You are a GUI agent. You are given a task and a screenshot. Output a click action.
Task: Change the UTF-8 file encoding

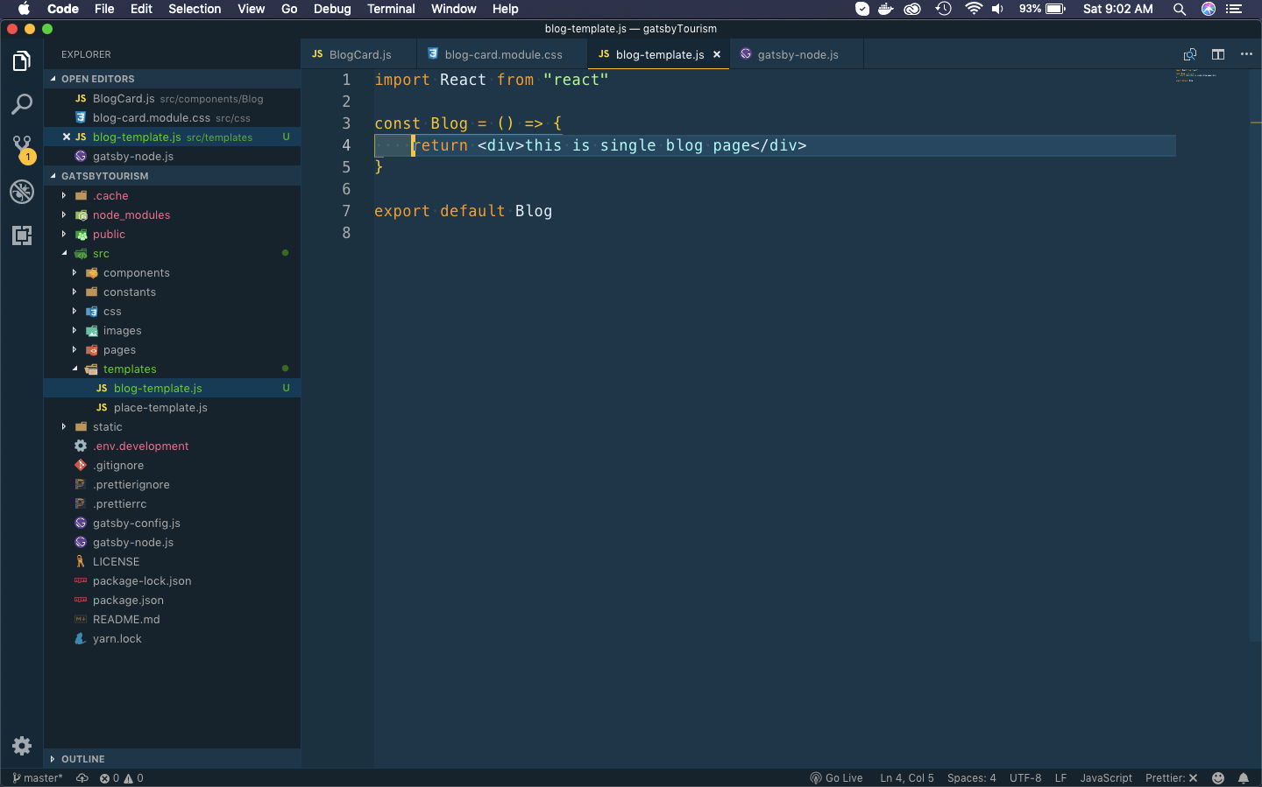tap(1025, 777)
